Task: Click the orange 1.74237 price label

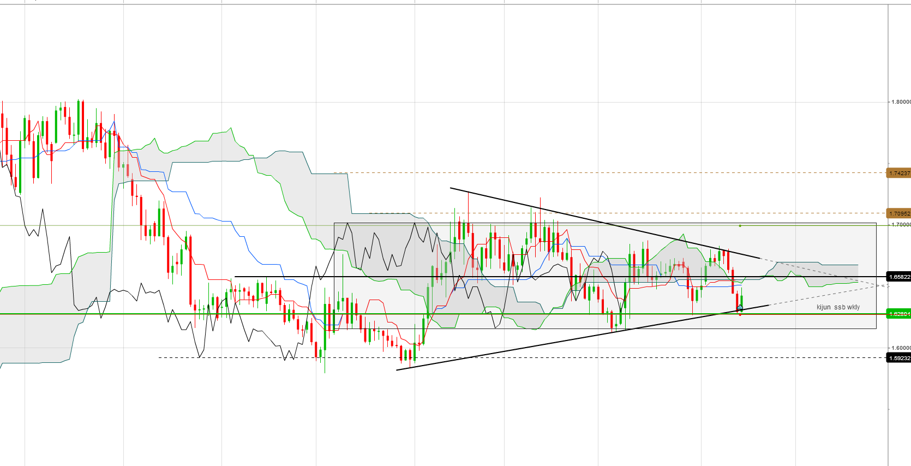Action: click(x=899, y=173)
